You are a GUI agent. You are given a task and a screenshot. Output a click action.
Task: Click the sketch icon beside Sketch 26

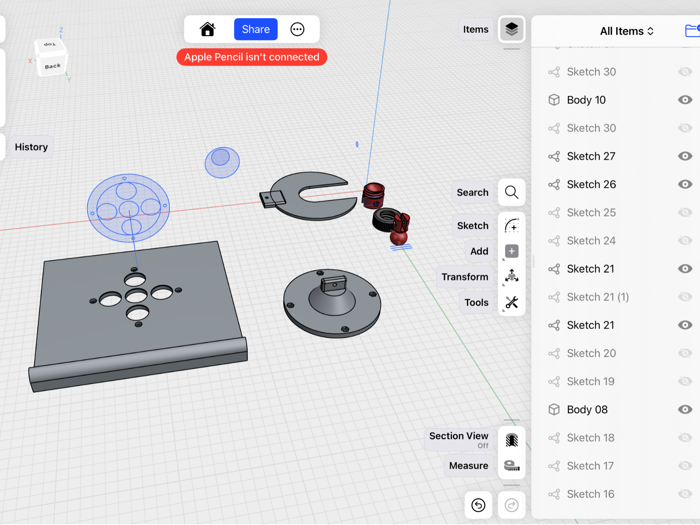(x=554, y=184)
